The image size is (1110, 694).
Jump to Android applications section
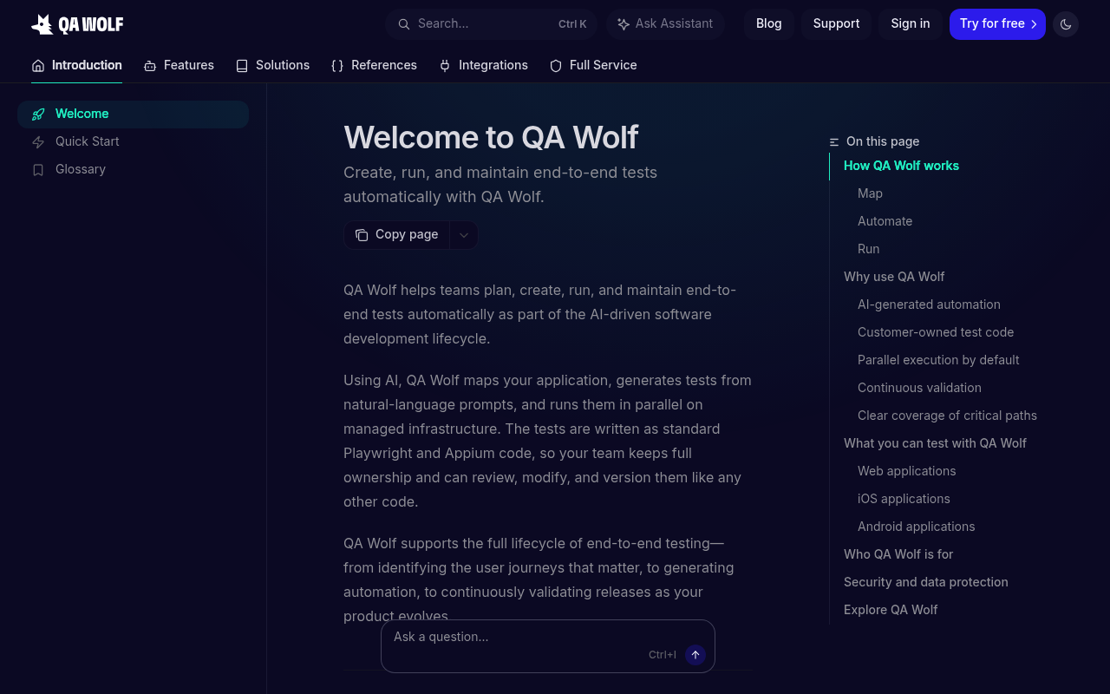pos(916,527)
